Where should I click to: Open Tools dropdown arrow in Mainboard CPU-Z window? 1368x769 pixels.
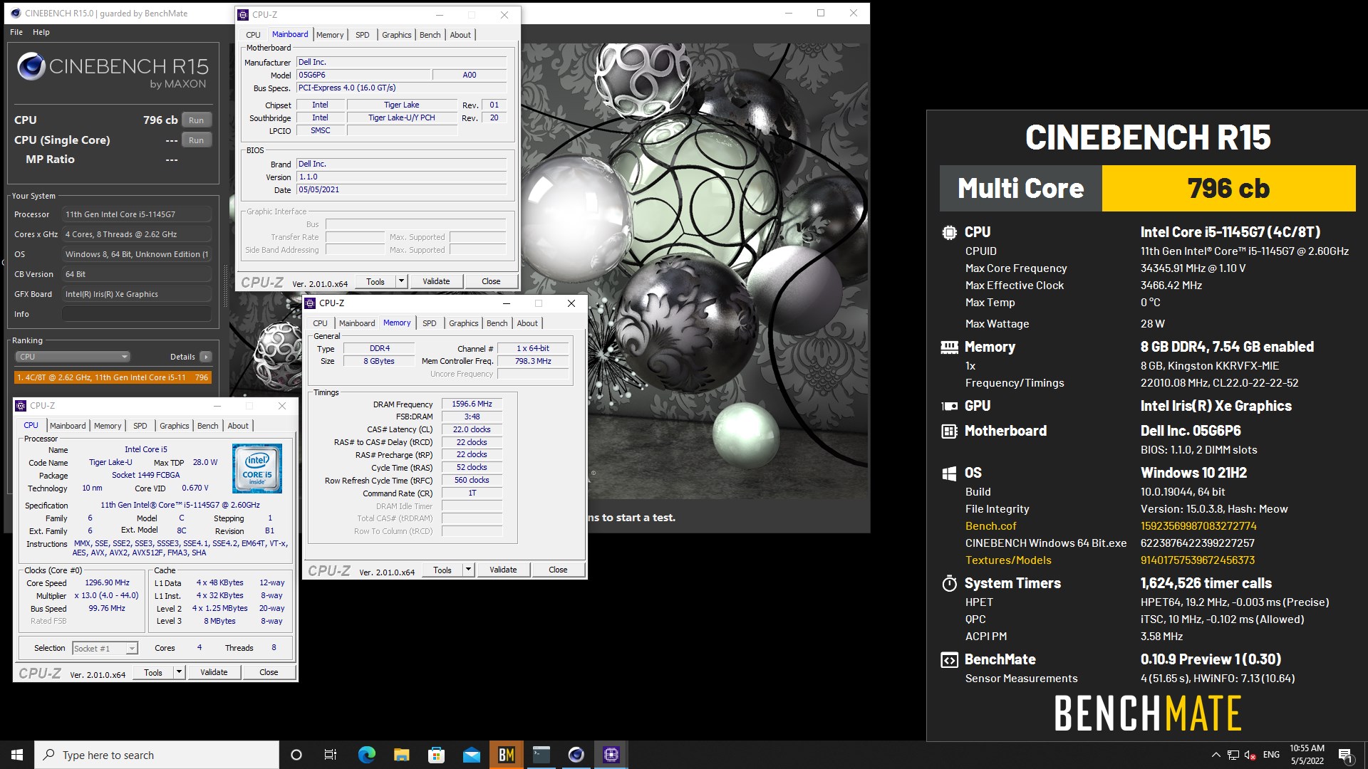coord(401,281)
